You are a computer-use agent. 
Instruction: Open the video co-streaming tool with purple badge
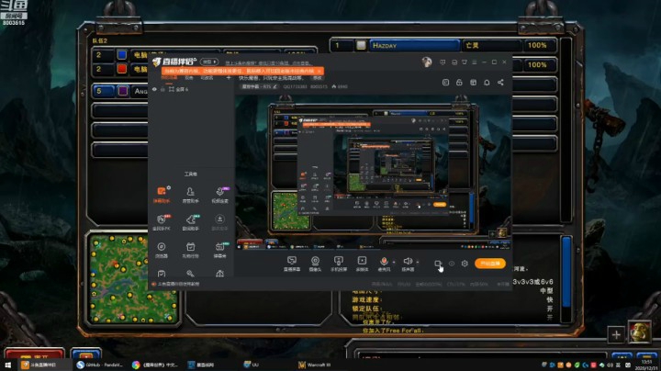[x=219, y=195]
